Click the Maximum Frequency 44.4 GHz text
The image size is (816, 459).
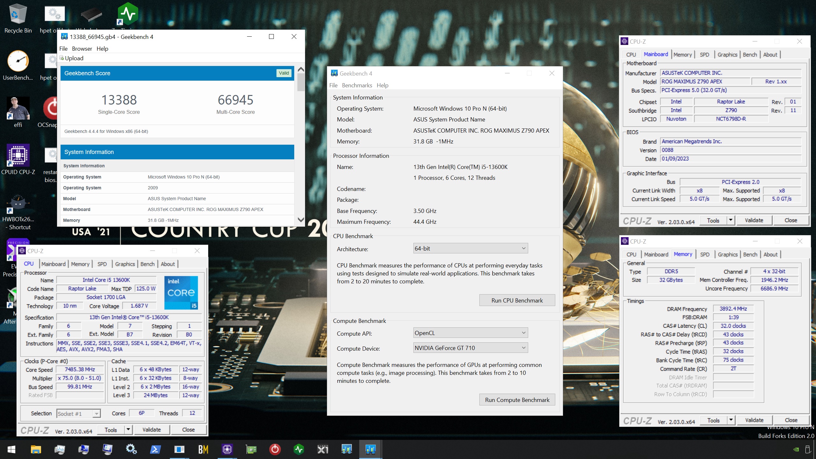(x=425, y=222)
